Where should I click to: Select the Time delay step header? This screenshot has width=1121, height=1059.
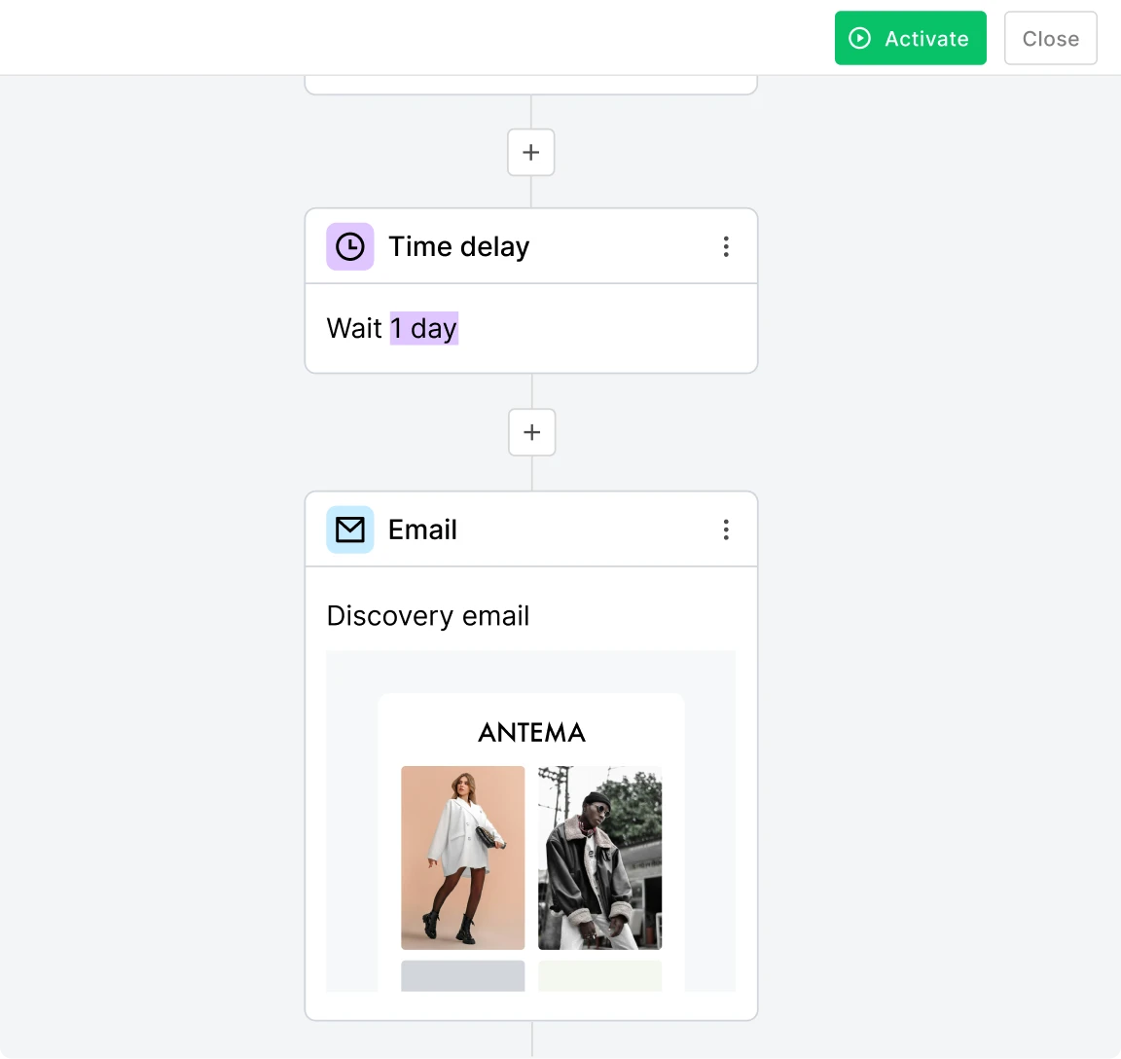point(458,246)
